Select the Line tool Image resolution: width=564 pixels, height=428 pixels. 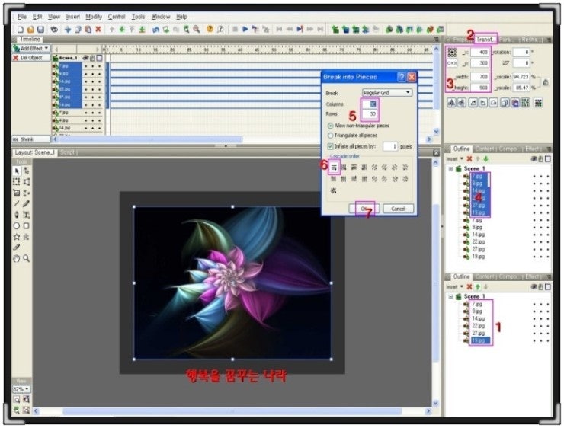coord(17,204)
